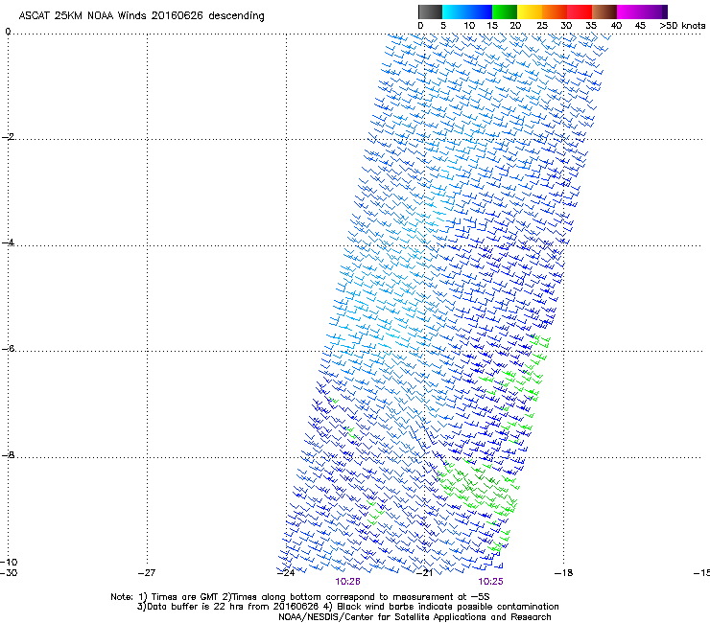Click the longitude axis label -27
Screen dimensions: 710x623
[x=147, y=573]
